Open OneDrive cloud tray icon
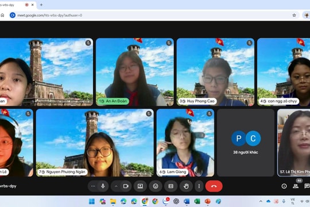The width and height of the screenshot is (310, 207). pos(268,201)
